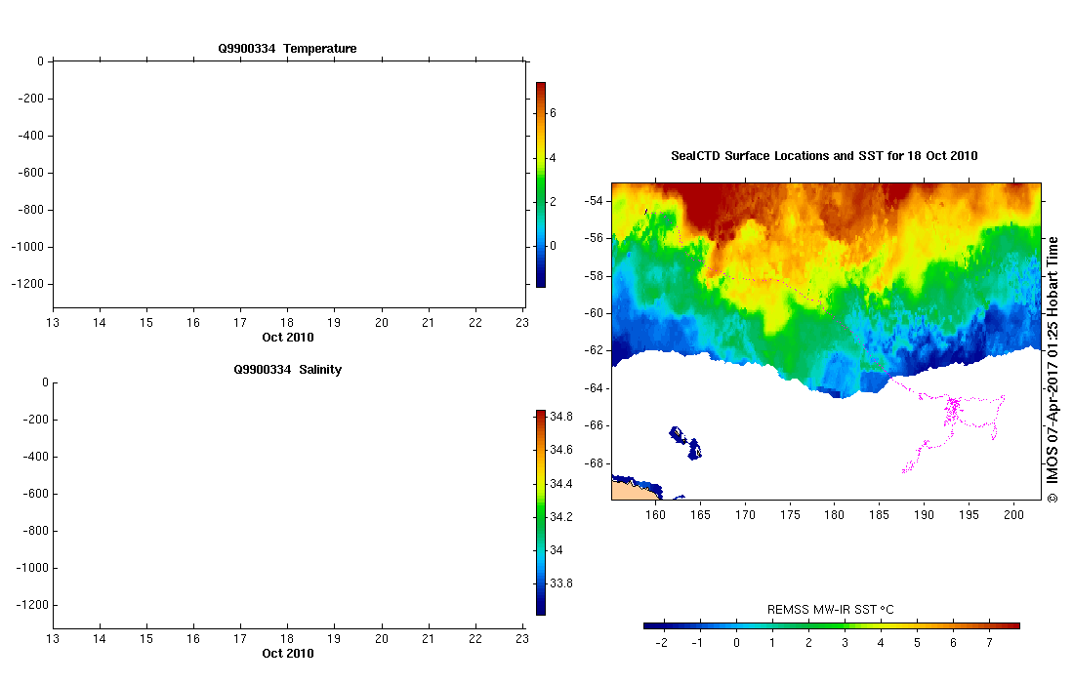The width and height of the screenshot is (1073, 683).
Task: Click the small dark-blue islands near longitude 163
Action: [685, 442]
